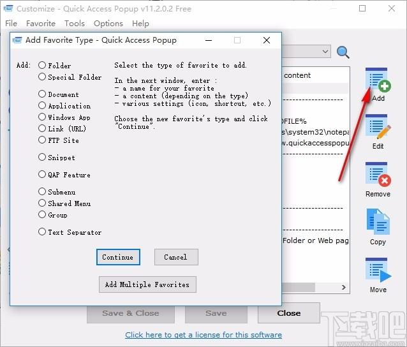The height and width of the screenshot is (347, 407).
Task: Click the Edit favorite icon
Action: (378, 127)
